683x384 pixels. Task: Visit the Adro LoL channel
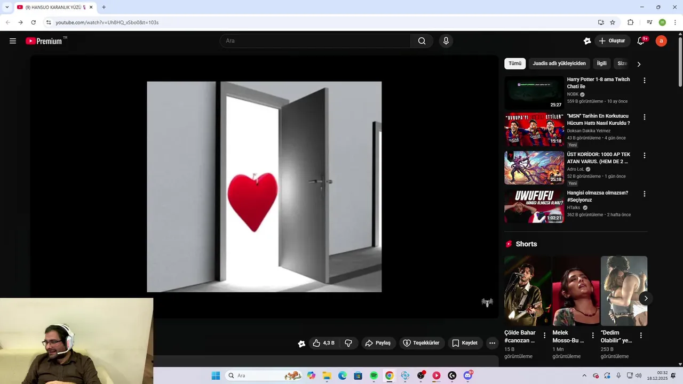click(575, 169)
